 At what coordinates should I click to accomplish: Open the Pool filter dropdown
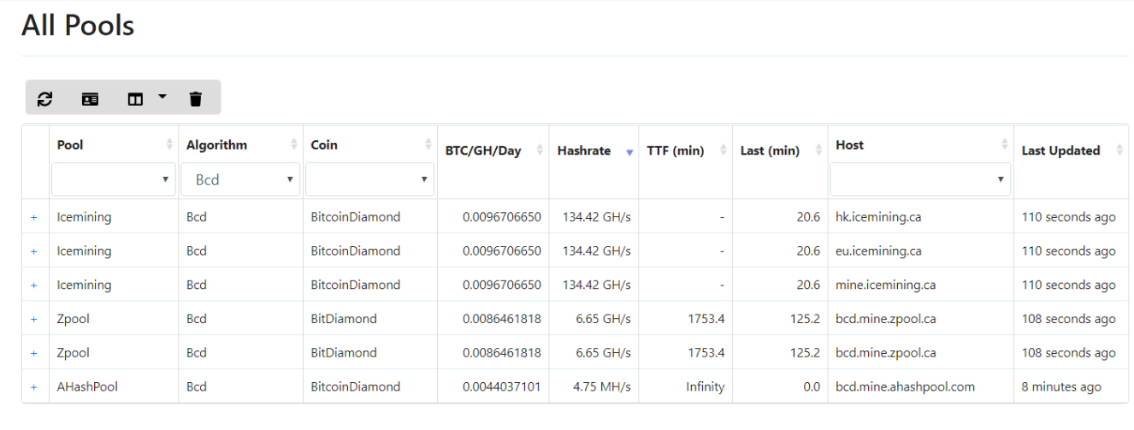114,180
